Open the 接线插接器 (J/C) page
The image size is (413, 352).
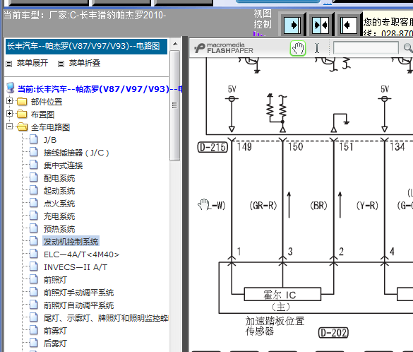76,153
